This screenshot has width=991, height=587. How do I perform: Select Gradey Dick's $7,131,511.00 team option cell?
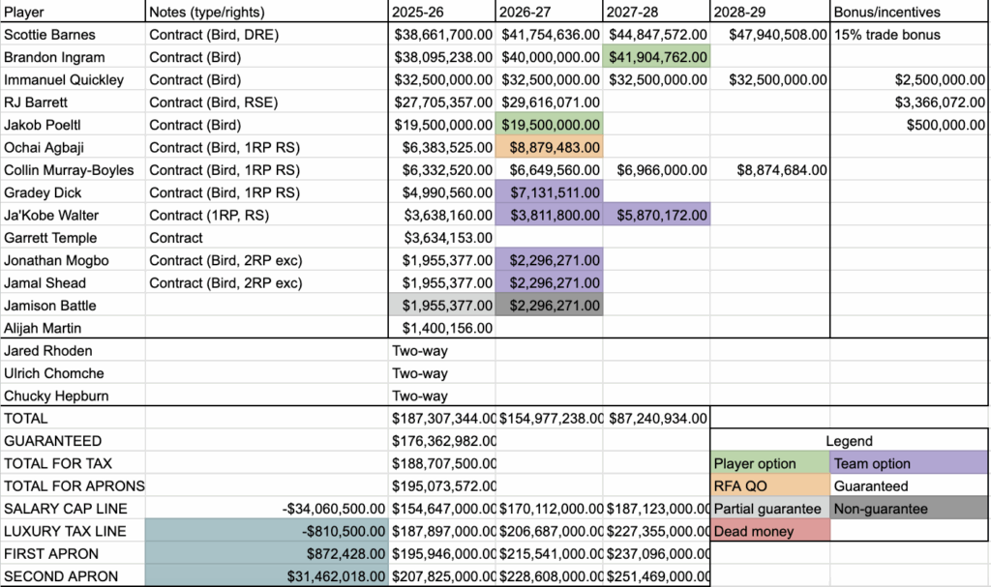[x=550, y=192]
